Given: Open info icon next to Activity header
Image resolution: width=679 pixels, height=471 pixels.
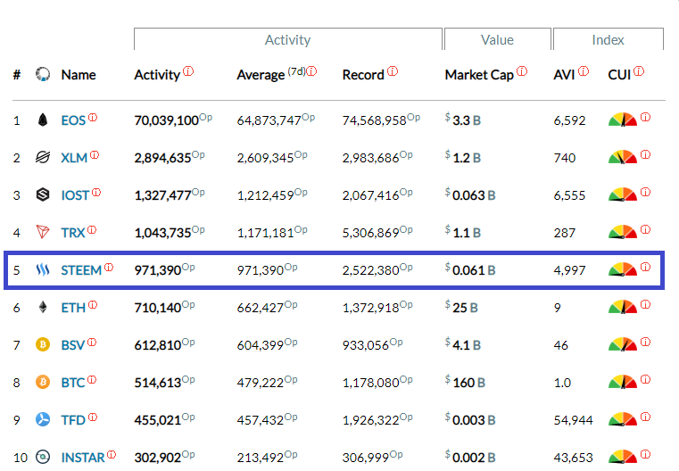Looking at the screenshot, I should point(188,71).
